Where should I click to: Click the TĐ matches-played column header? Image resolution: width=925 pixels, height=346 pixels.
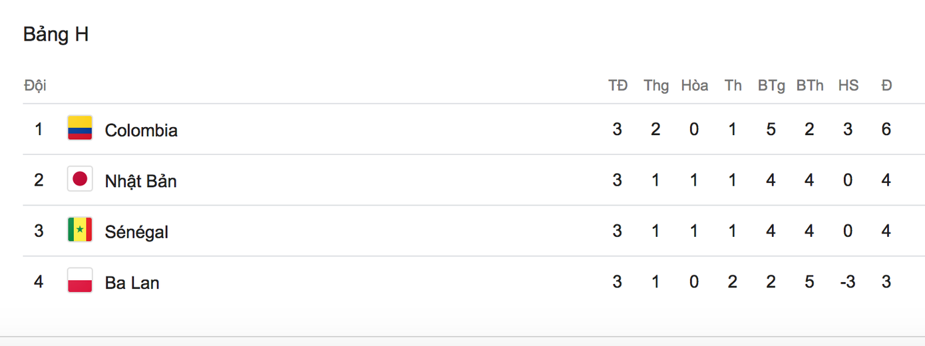[618, 86]
